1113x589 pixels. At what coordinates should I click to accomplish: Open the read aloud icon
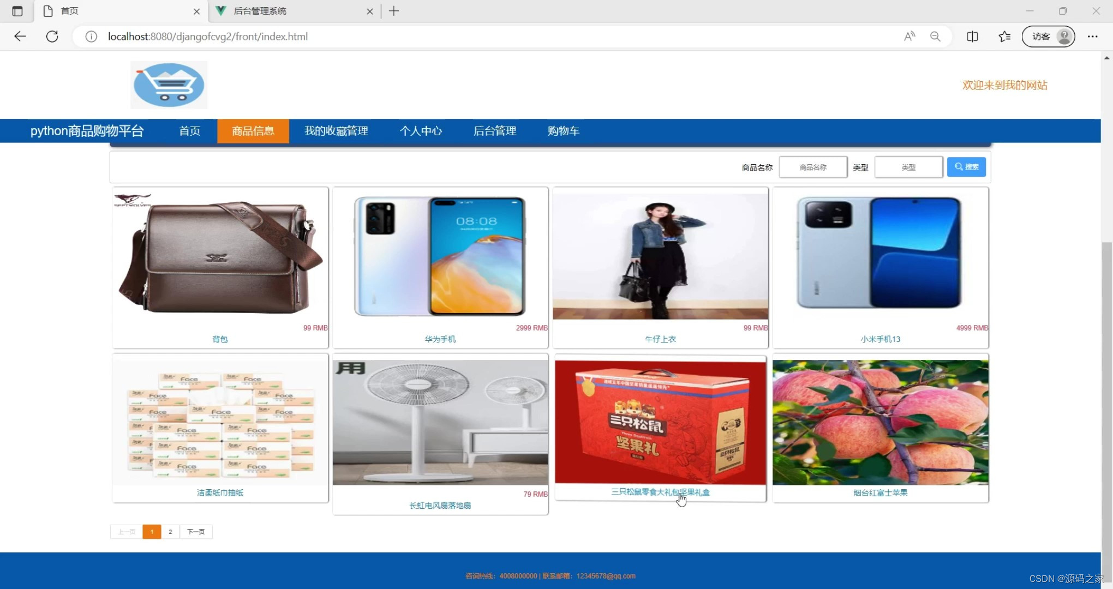click(909, 37)
